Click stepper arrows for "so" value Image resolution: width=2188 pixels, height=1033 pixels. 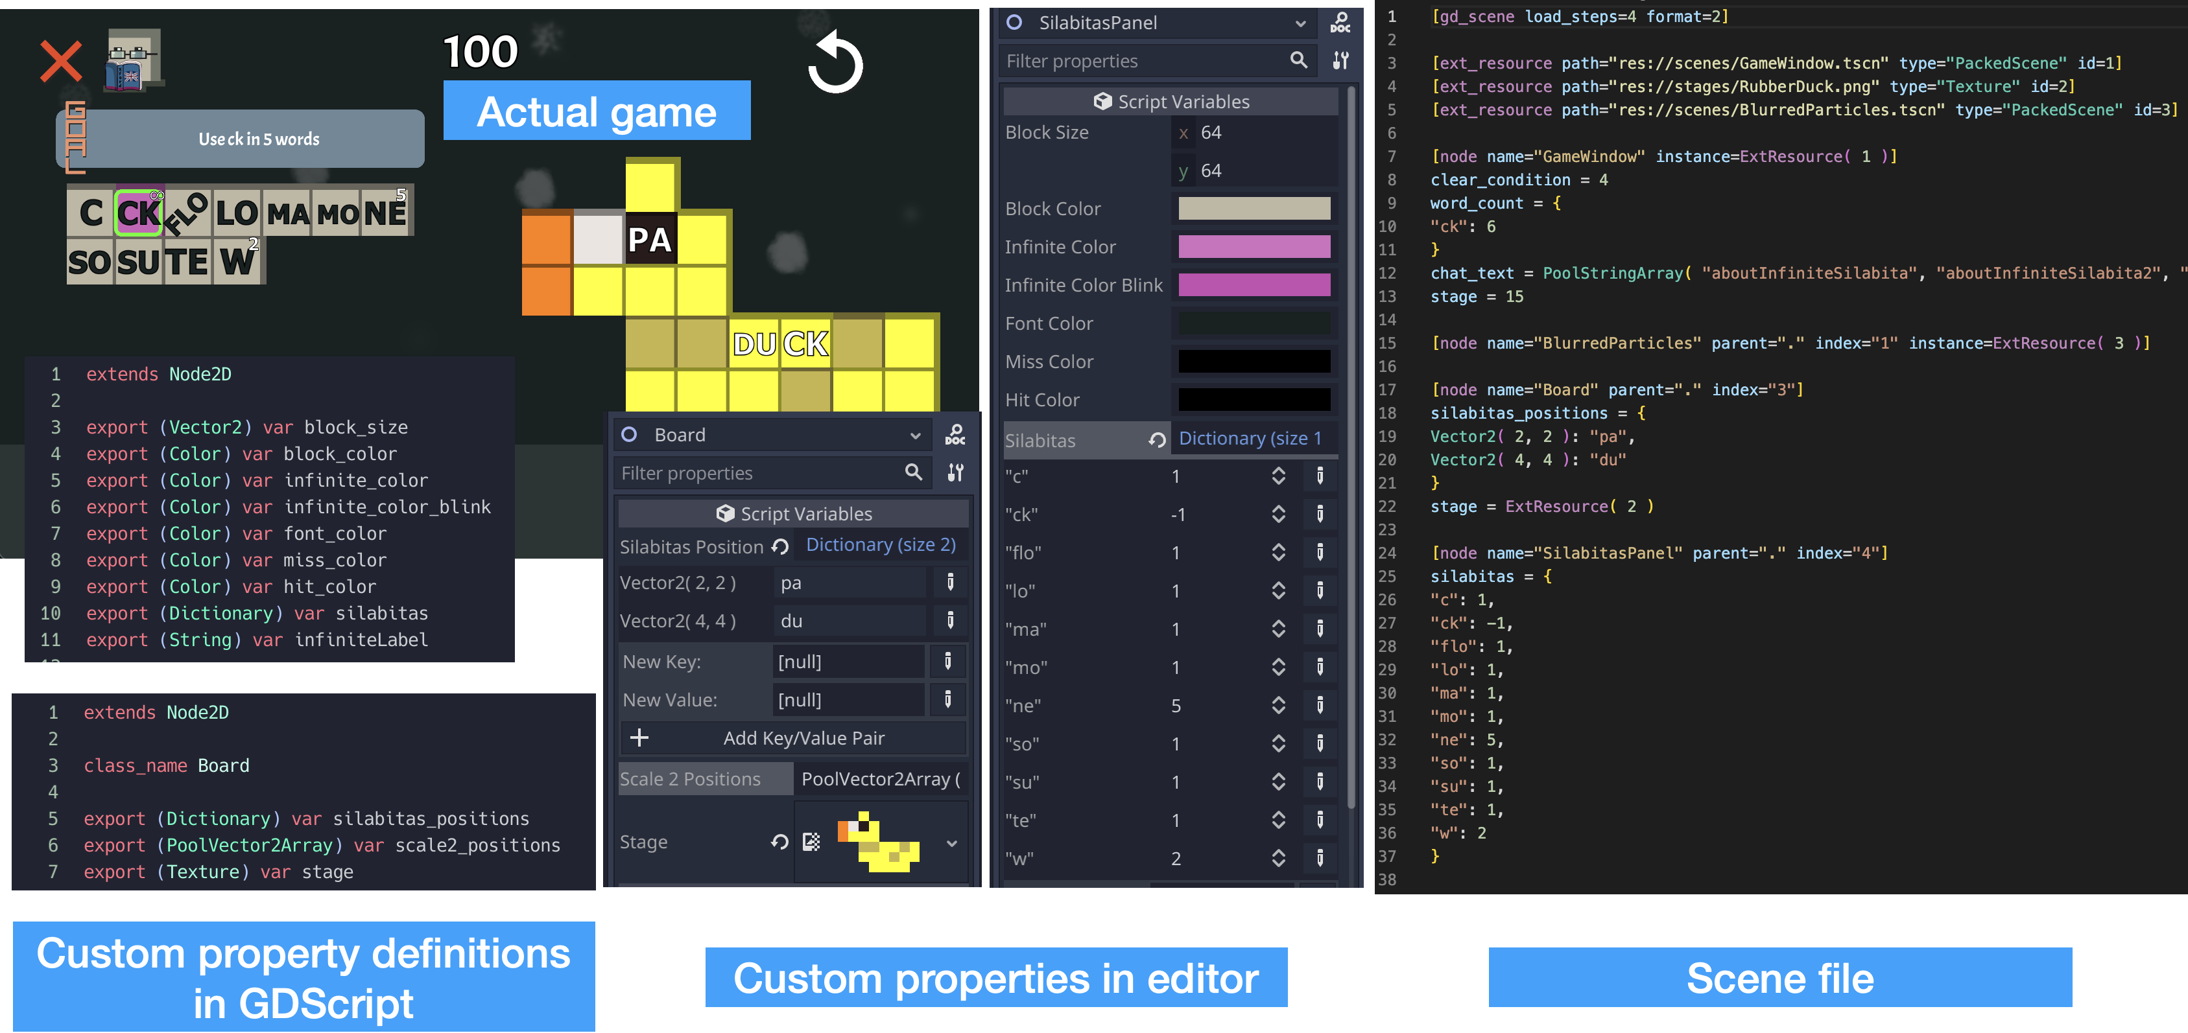point(1278,743)
